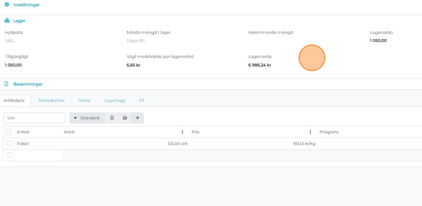Switch to the Artikelbehov tab
422x206 pixels.
pos(52,101)
